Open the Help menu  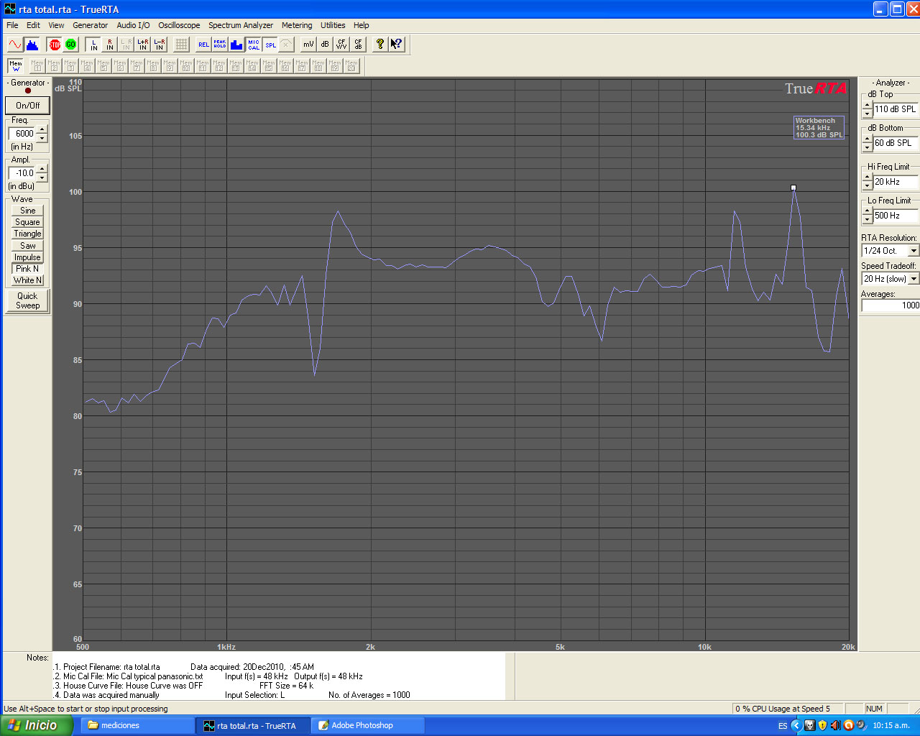click(x=362, y=25)
